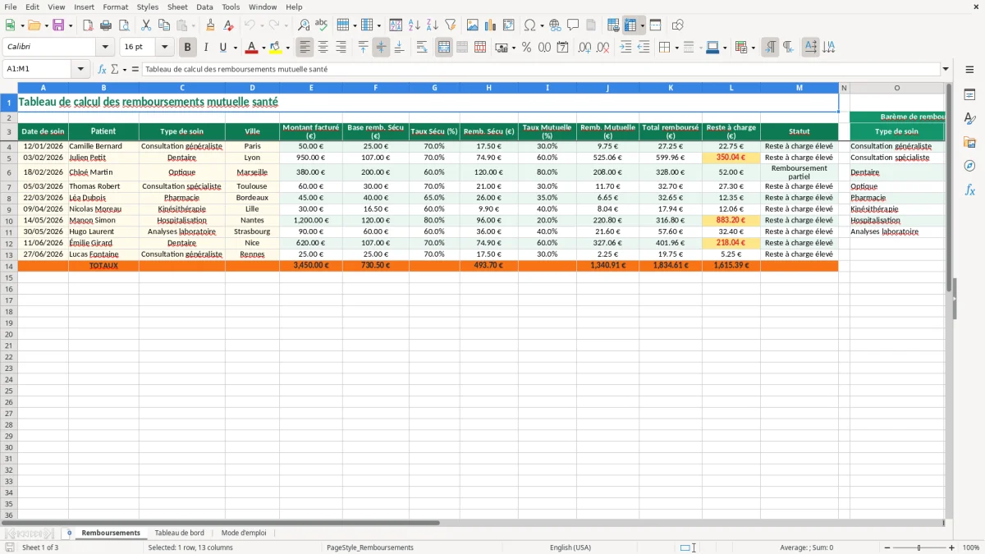Toggle Bold formatting

coord(188,48)
